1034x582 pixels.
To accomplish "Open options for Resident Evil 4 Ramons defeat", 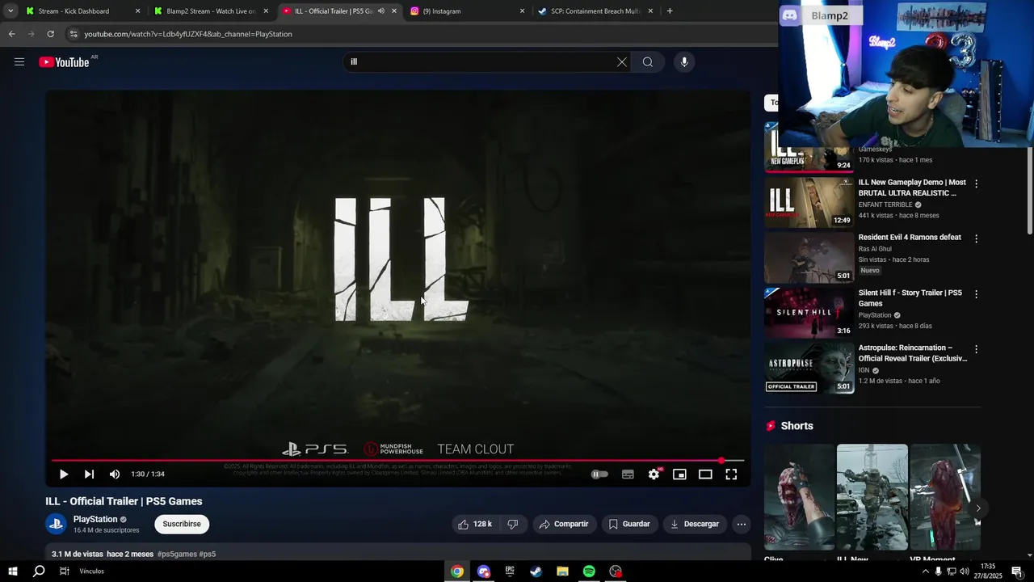I will click(x=976, y=238).
